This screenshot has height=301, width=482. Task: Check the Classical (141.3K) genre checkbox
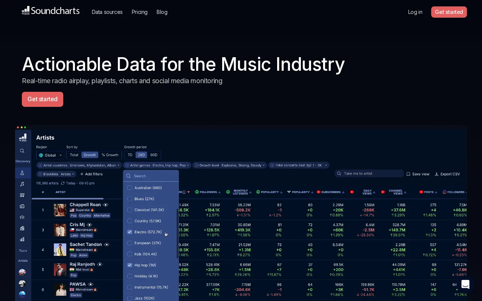(x=130, y=210)
